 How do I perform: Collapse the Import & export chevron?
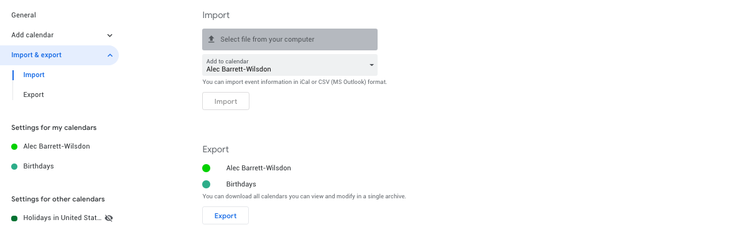(109, 55)
